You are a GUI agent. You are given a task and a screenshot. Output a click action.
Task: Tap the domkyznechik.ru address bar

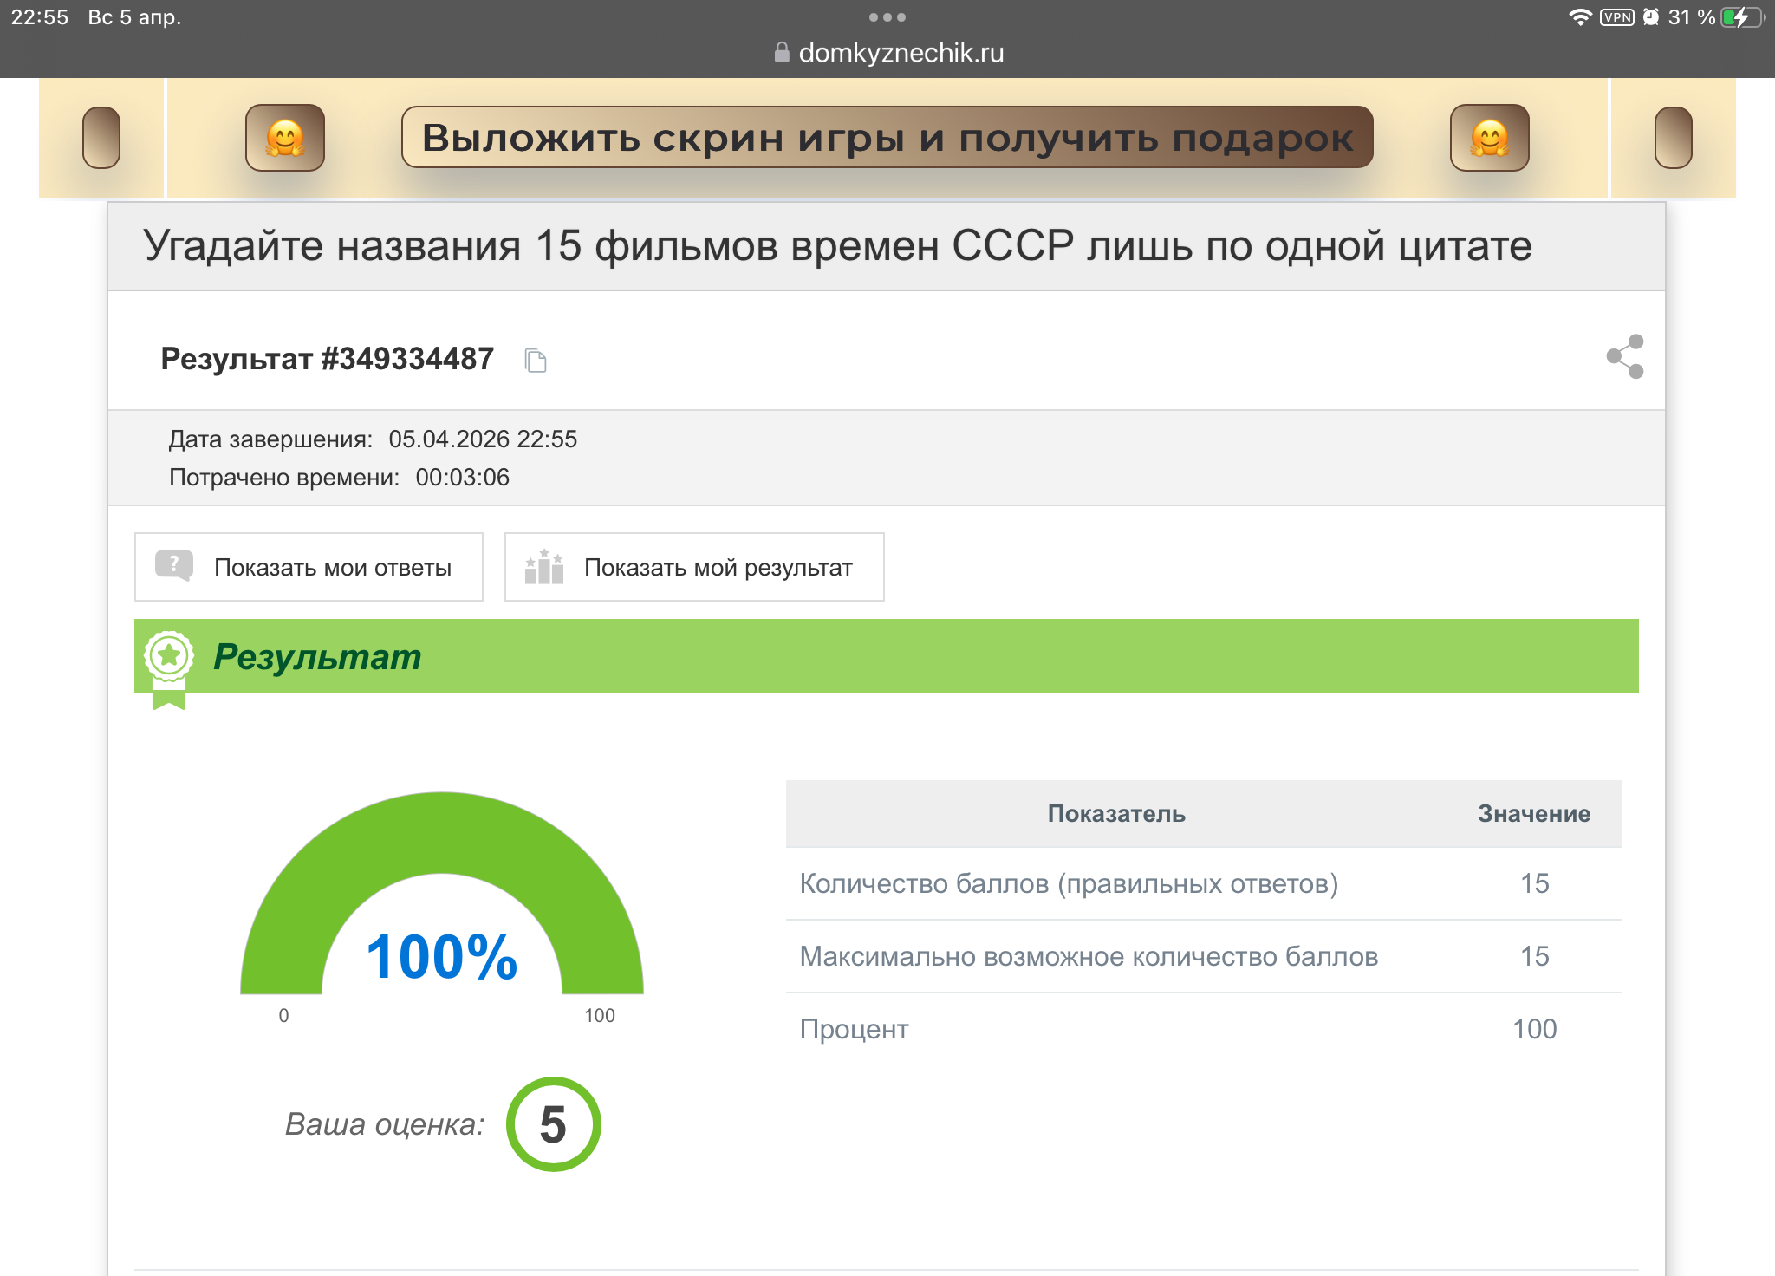pos(900,53)
